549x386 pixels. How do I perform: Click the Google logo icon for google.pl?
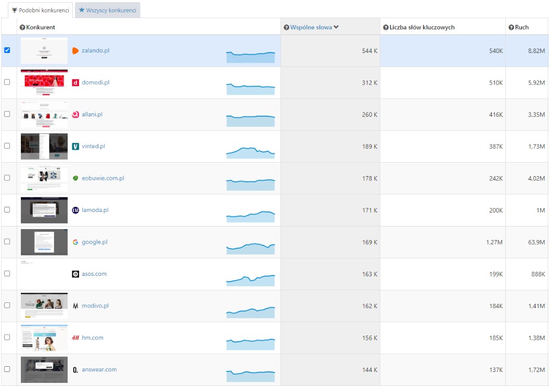[x=75, y=242]
